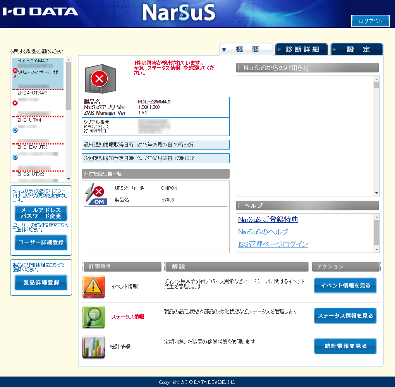Click red error icon beside ZHD4-UTX4R
This screenshot has width=395, height=387.
15,103
